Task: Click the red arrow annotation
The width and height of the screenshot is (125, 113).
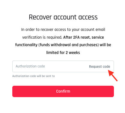Action: click(x=113, y=76)
